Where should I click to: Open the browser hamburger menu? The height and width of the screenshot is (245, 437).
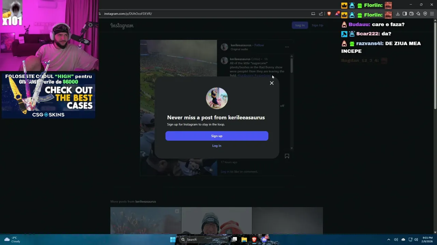[x=432, y=14]
